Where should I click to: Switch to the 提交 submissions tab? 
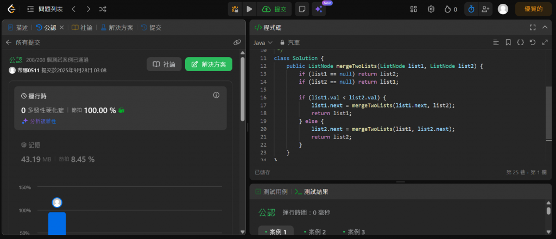point(151,28)
